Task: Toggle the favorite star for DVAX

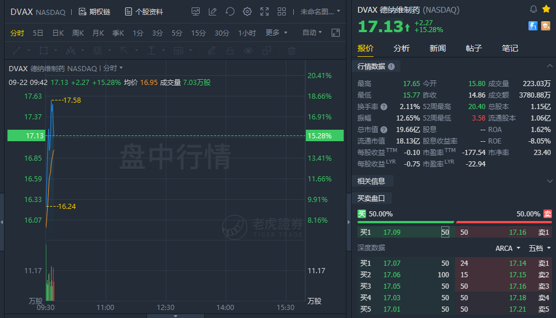Action: [546, 9]
